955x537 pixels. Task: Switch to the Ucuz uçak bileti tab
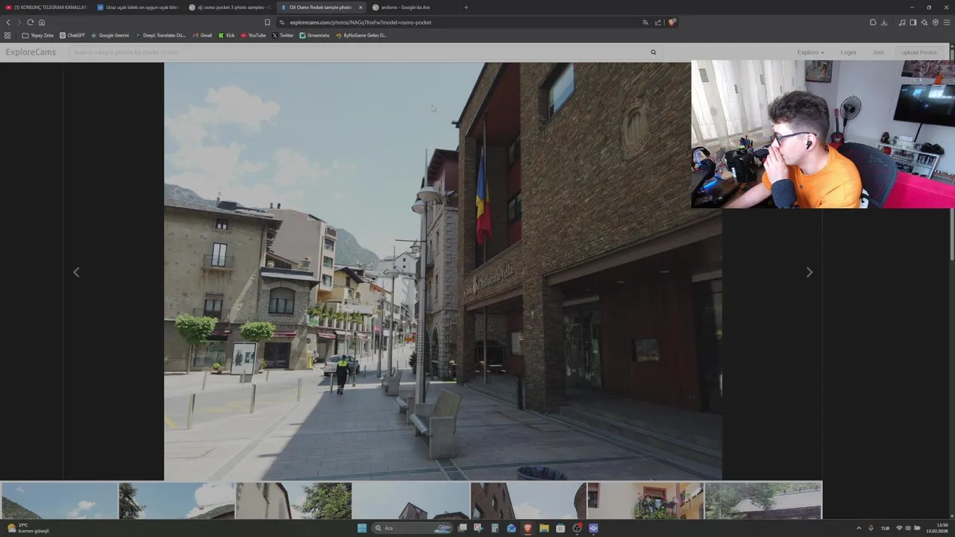[138, 7]
